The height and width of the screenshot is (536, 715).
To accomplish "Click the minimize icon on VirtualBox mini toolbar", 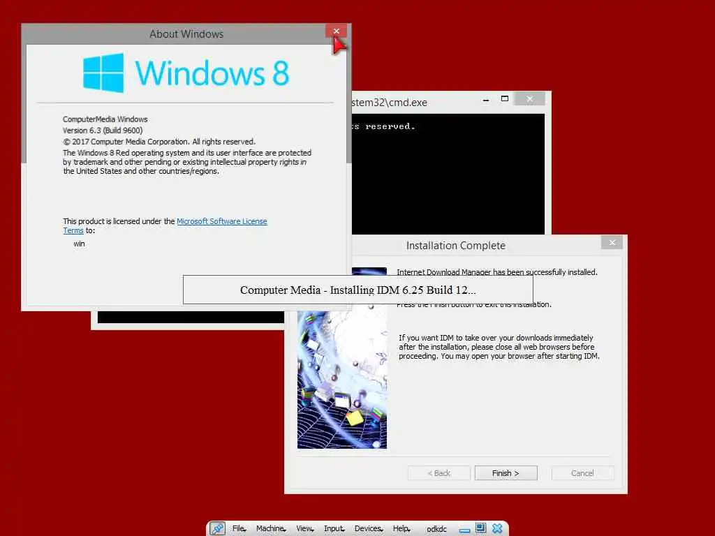I will (x=464, y=530).
